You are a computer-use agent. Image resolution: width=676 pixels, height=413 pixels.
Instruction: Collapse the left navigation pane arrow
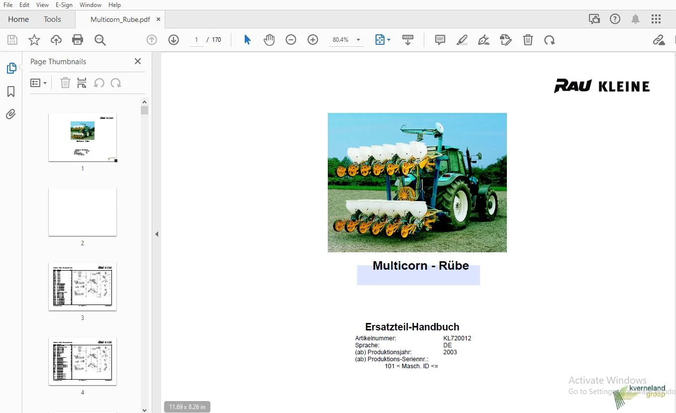click(x=157, y=234)
